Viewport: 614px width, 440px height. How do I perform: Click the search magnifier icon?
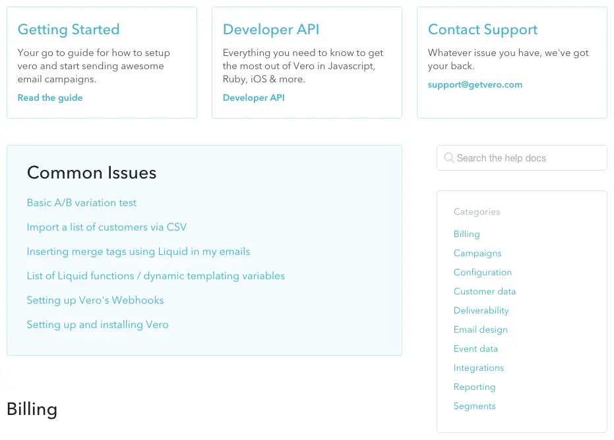pyautogui.click(x=448, y=158)
